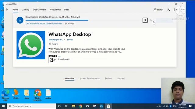Viewport: 195px width, 109px height.
Task: Open Cortana circle on the taskbar
Action: (59, 106)
